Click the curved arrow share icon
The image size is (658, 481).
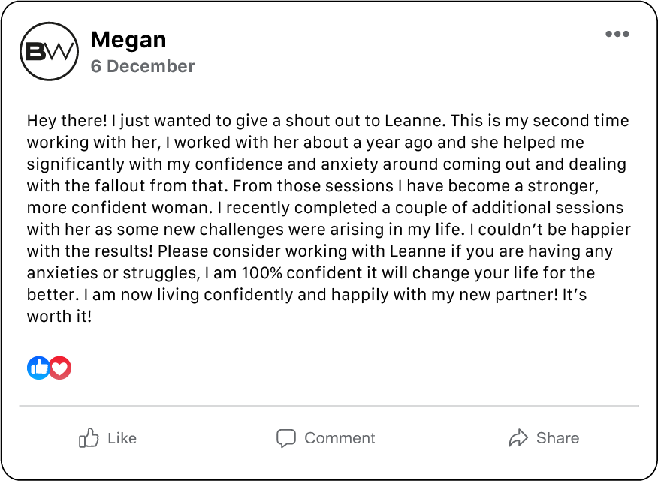[x=518, y=438]
